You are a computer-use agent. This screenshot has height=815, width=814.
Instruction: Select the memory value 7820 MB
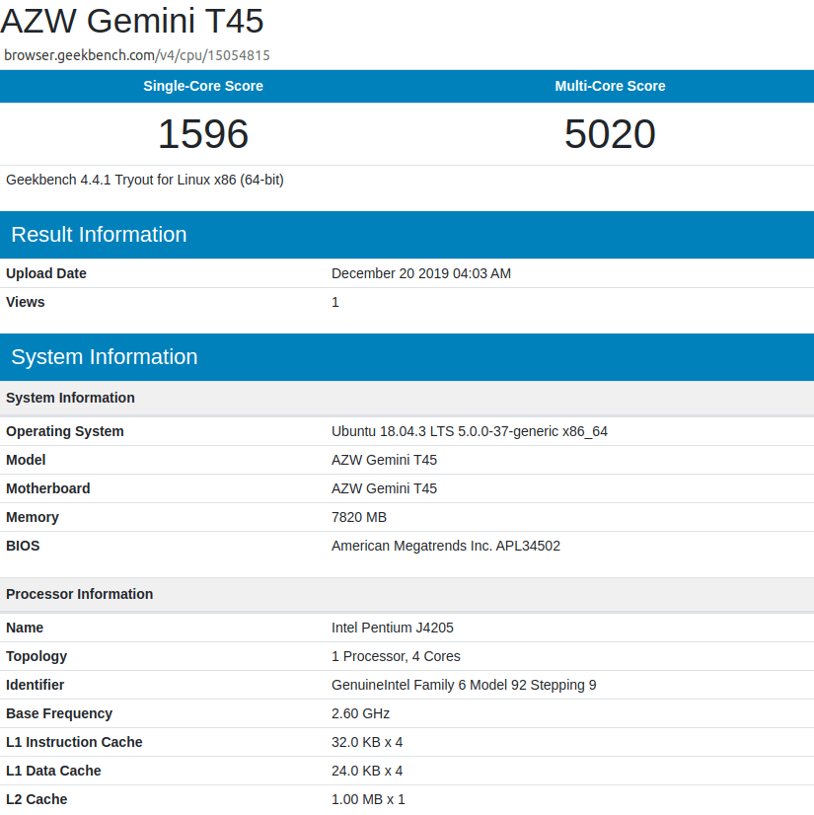(x=359, y=517)
